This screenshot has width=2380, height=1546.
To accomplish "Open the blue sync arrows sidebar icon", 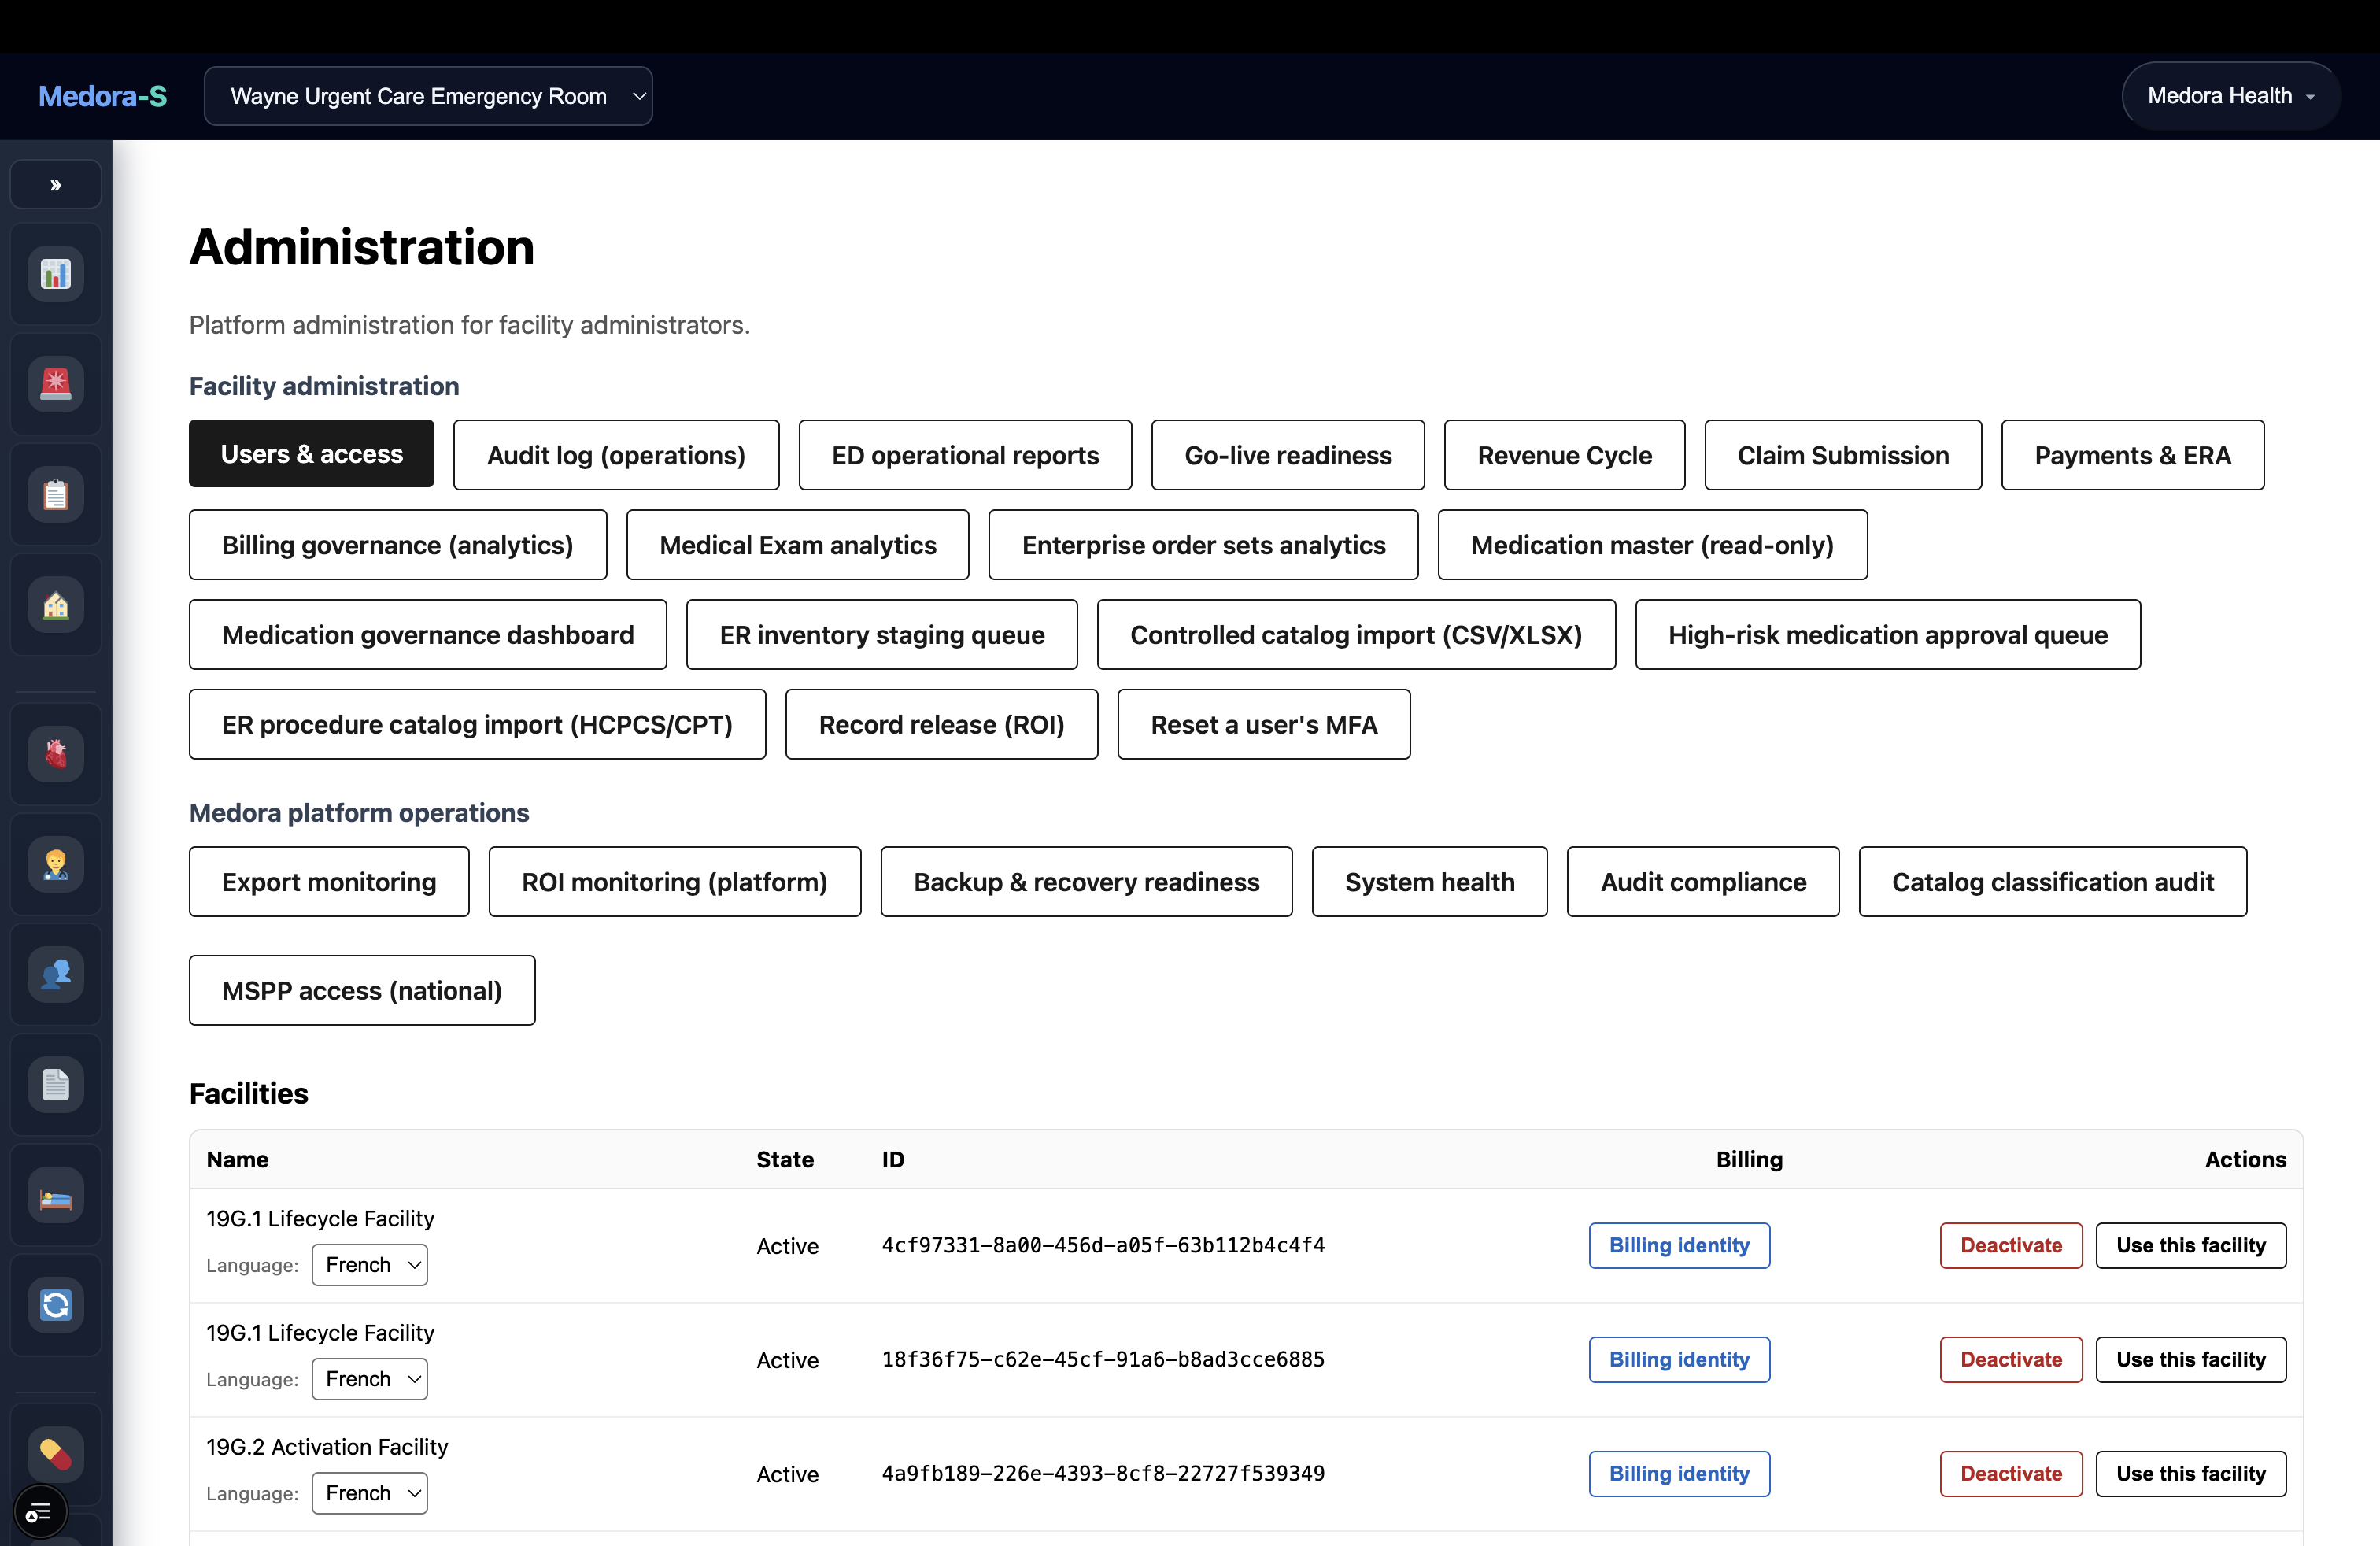I will click(56, 1305).
